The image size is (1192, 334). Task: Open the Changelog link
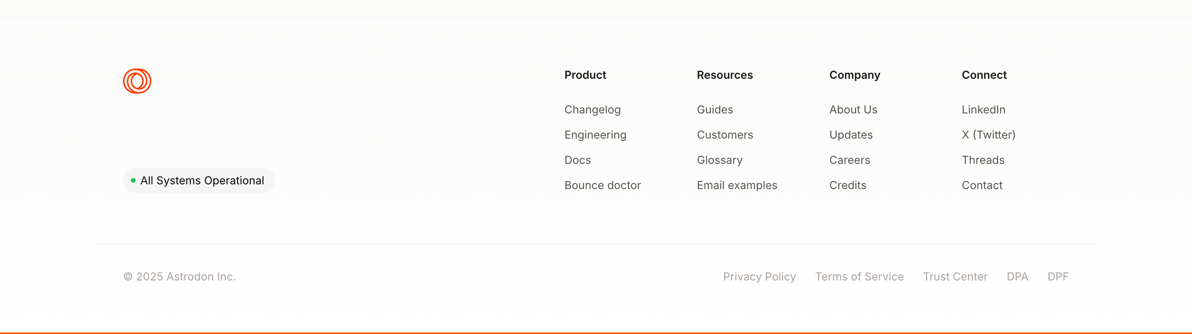(x=592, y=109)
